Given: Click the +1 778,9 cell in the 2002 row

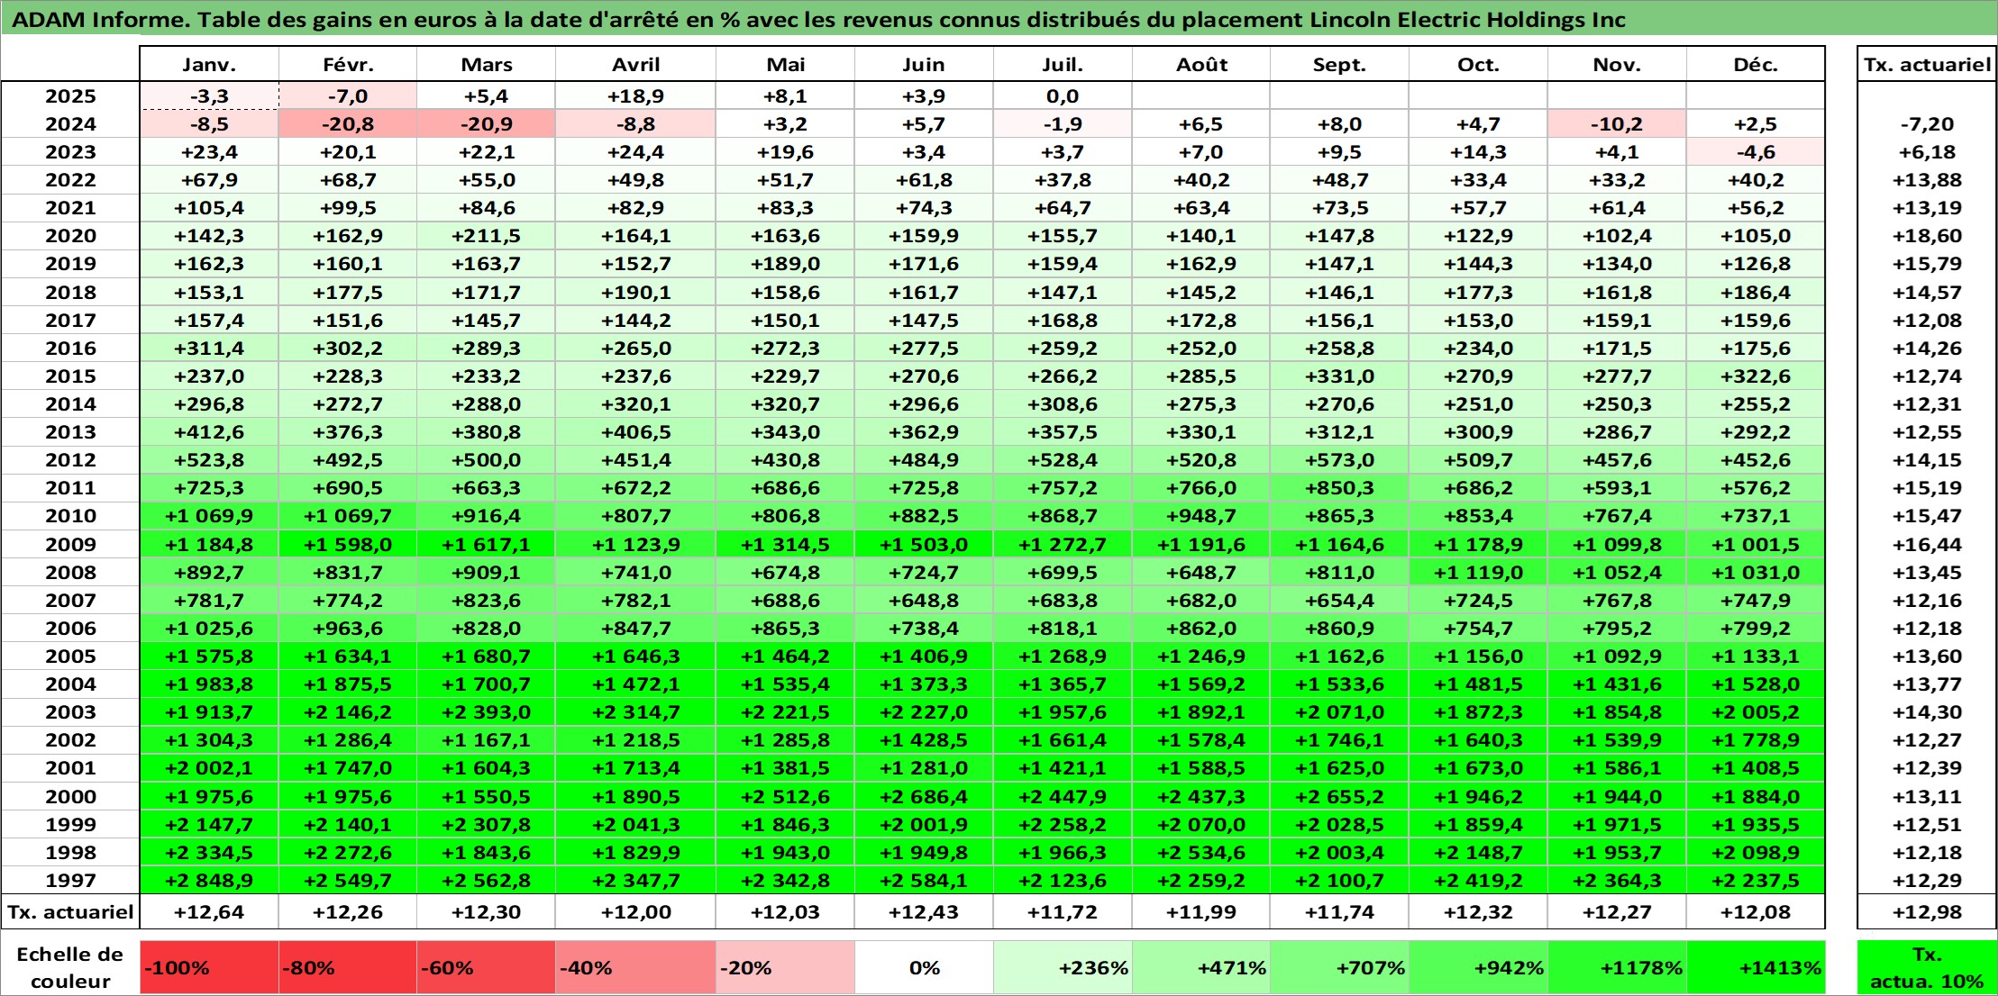Looking at the screenshot, I should (x=1756, y=740).
